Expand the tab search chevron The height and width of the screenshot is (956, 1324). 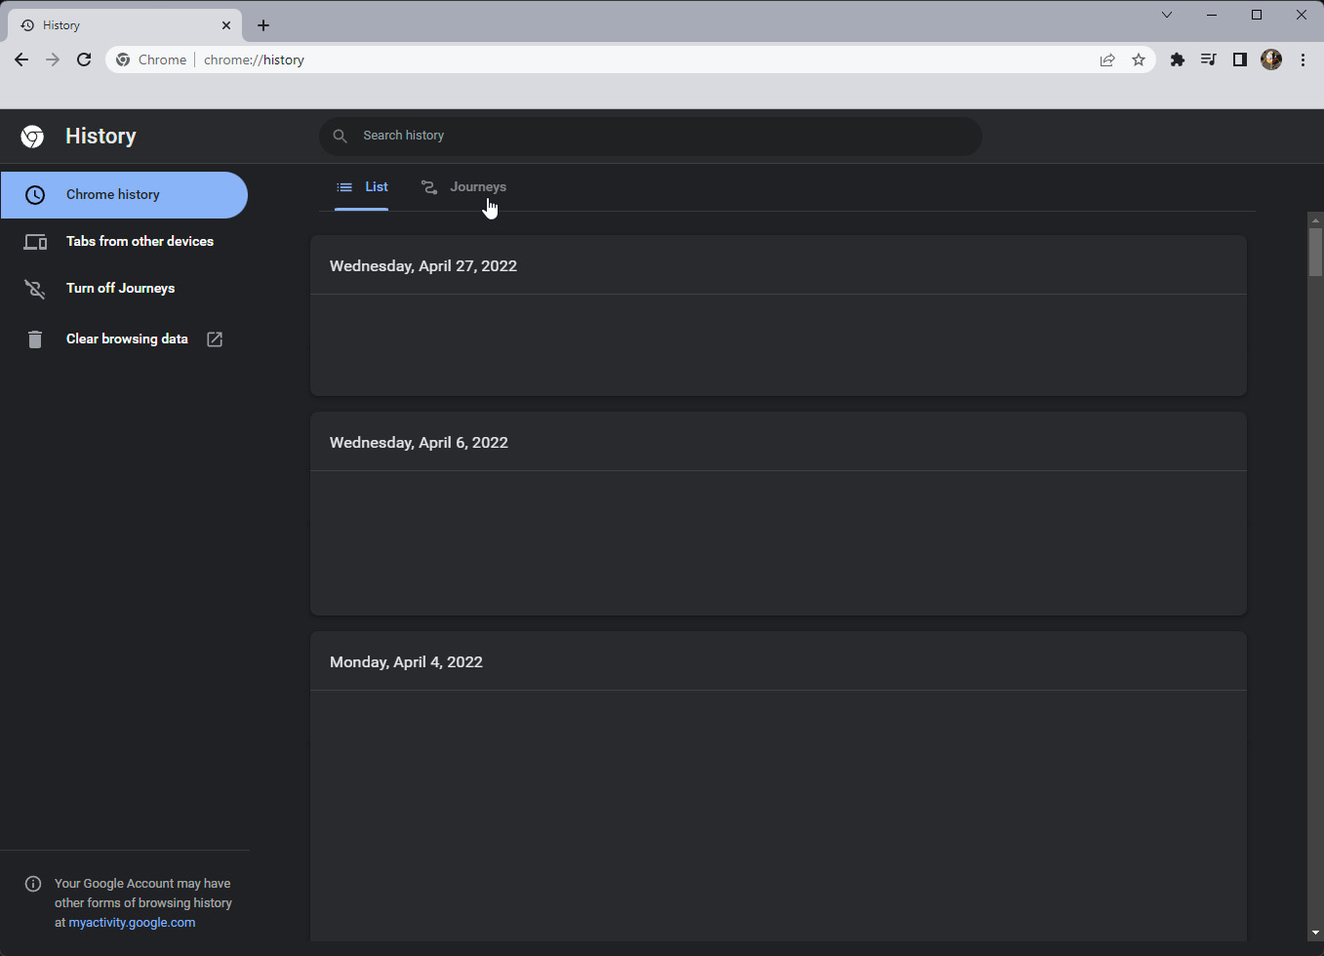coord(1167,15)
